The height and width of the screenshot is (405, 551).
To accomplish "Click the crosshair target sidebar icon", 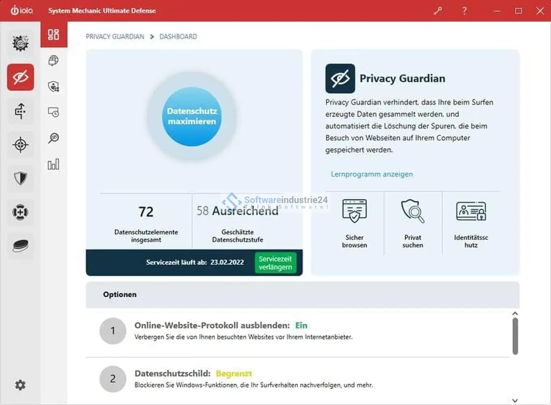I will tap(20, 145).
